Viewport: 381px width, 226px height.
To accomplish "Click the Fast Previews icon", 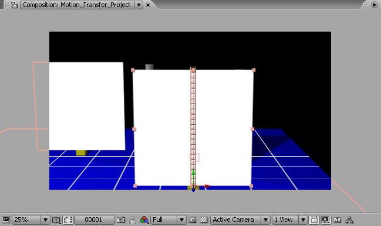I will click(x=325, y=220).
